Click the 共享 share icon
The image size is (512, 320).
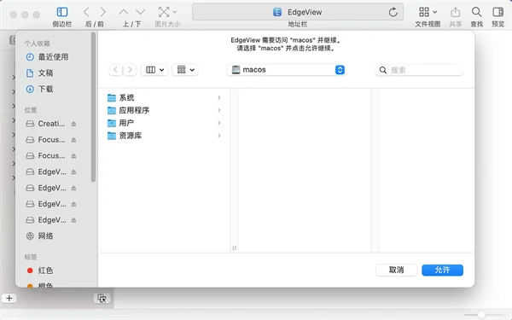point(455,13)
